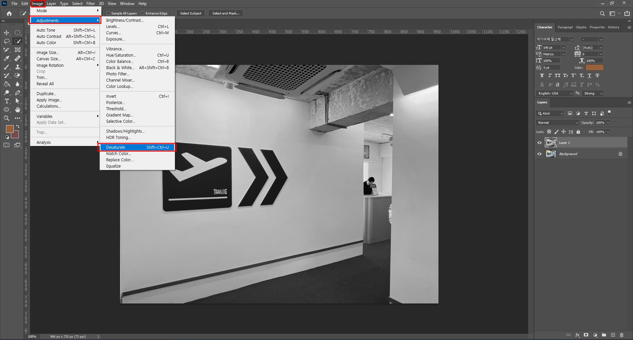Viewport: 633px width, 340px height.
Task: Select the Blur tool
Action: coord(18,84)
